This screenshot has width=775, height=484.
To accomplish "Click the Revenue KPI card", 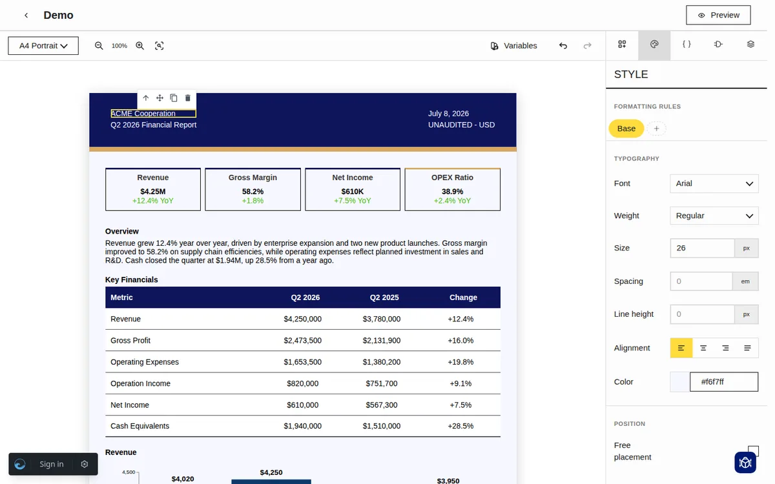I will 153,189.
